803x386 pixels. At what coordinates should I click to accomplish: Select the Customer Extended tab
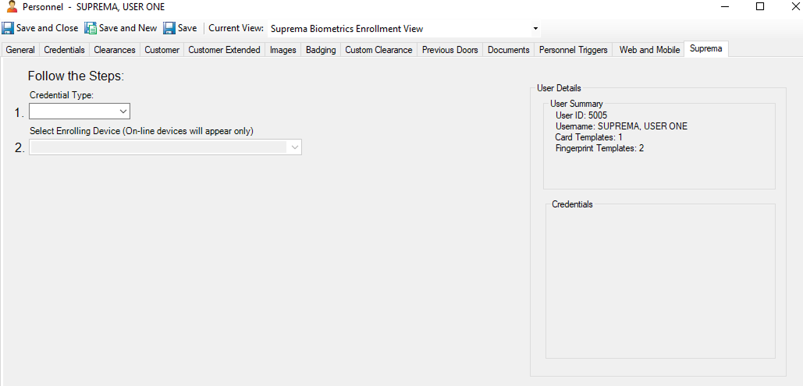[224, 50]
